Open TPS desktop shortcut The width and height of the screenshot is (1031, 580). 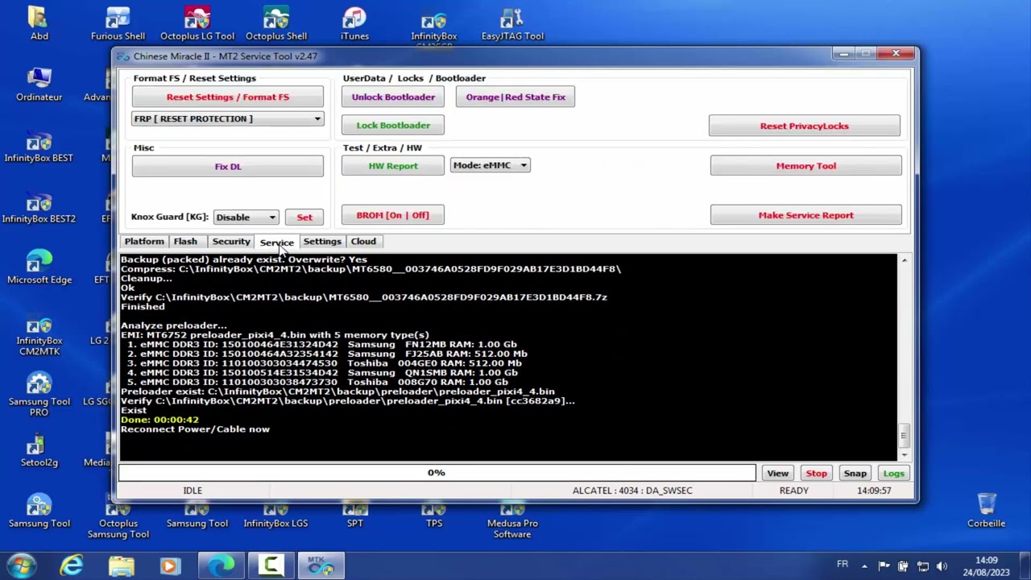pyautogui.click(x=433, y=513)
